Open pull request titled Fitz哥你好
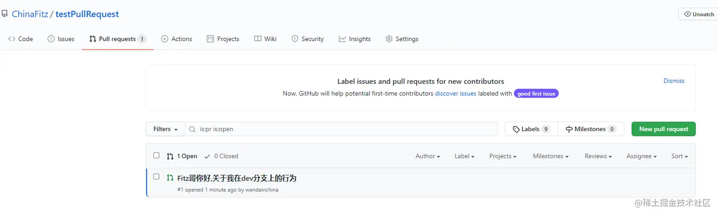 point(236,178)
